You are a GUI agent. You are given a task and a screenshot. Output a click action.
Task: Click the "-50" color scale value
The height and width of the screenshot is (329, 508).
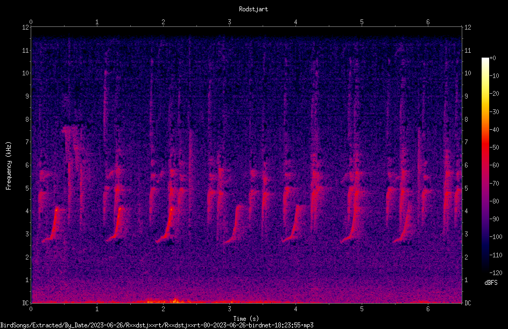click(494, 148)
